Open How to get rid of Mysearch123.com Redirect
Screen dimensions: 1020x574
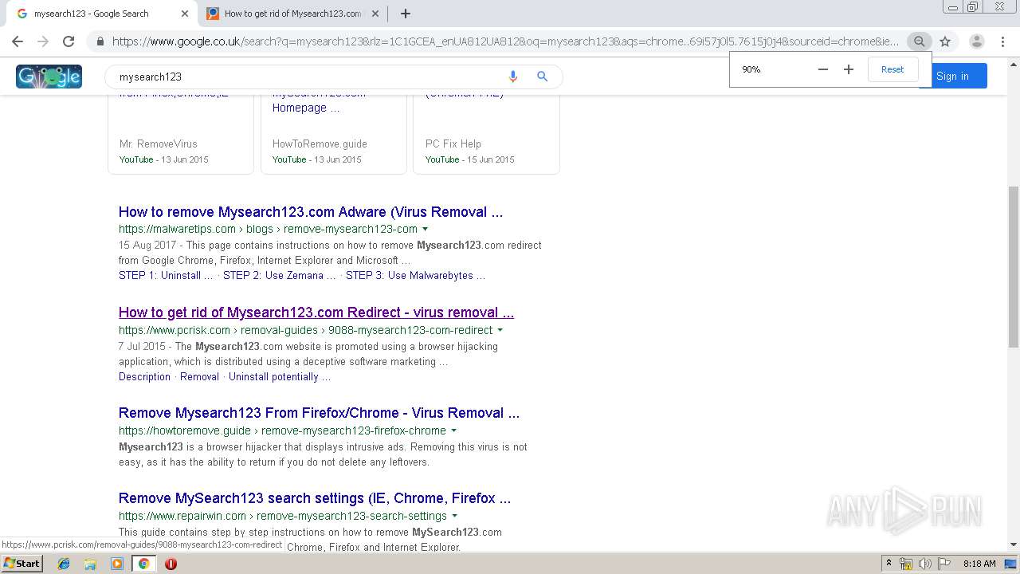point(316,313)
